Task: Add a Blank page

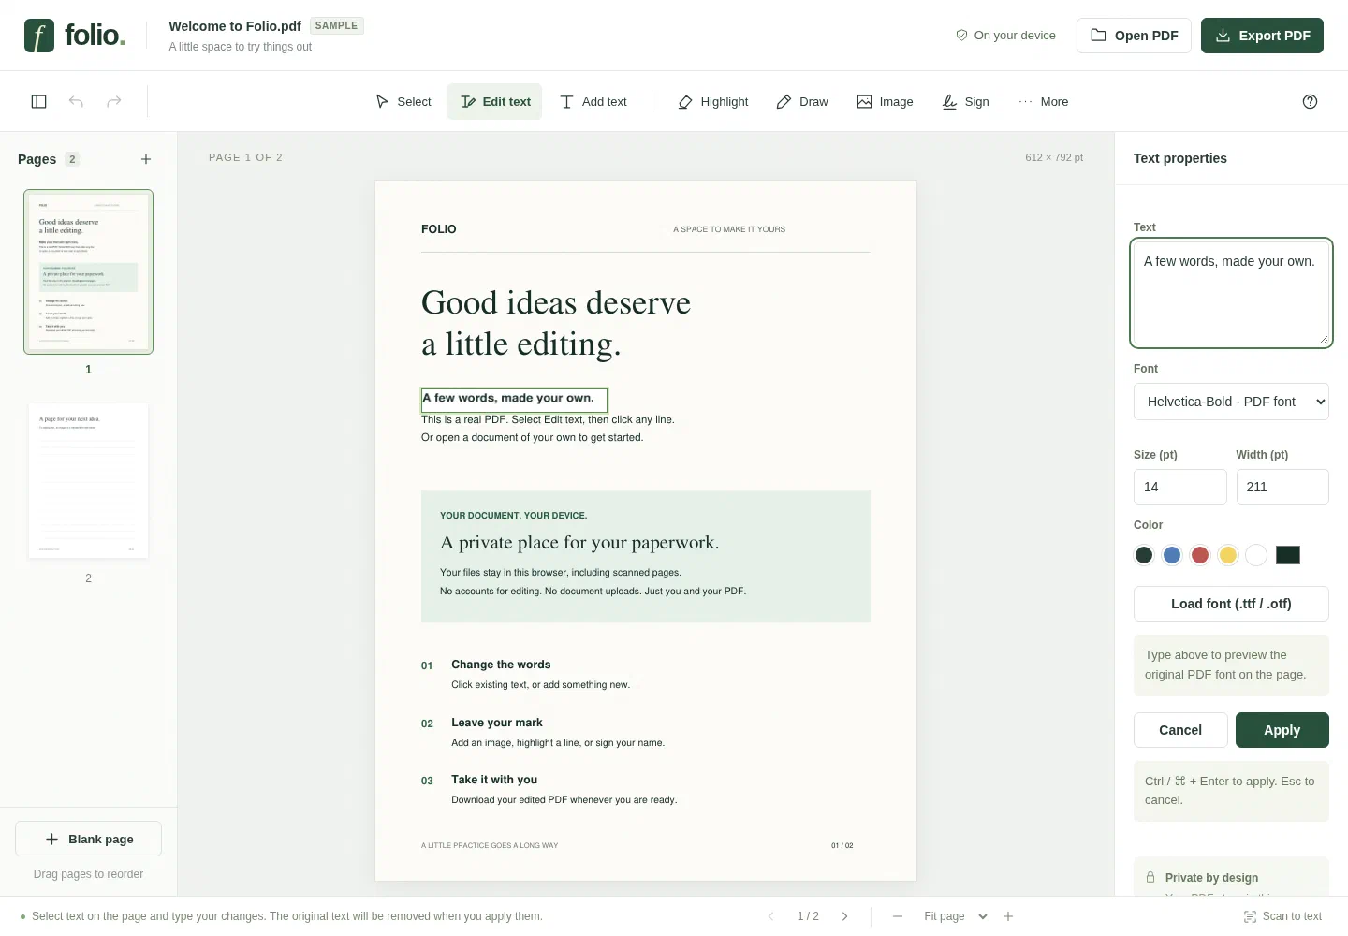Action: (89, 839)
